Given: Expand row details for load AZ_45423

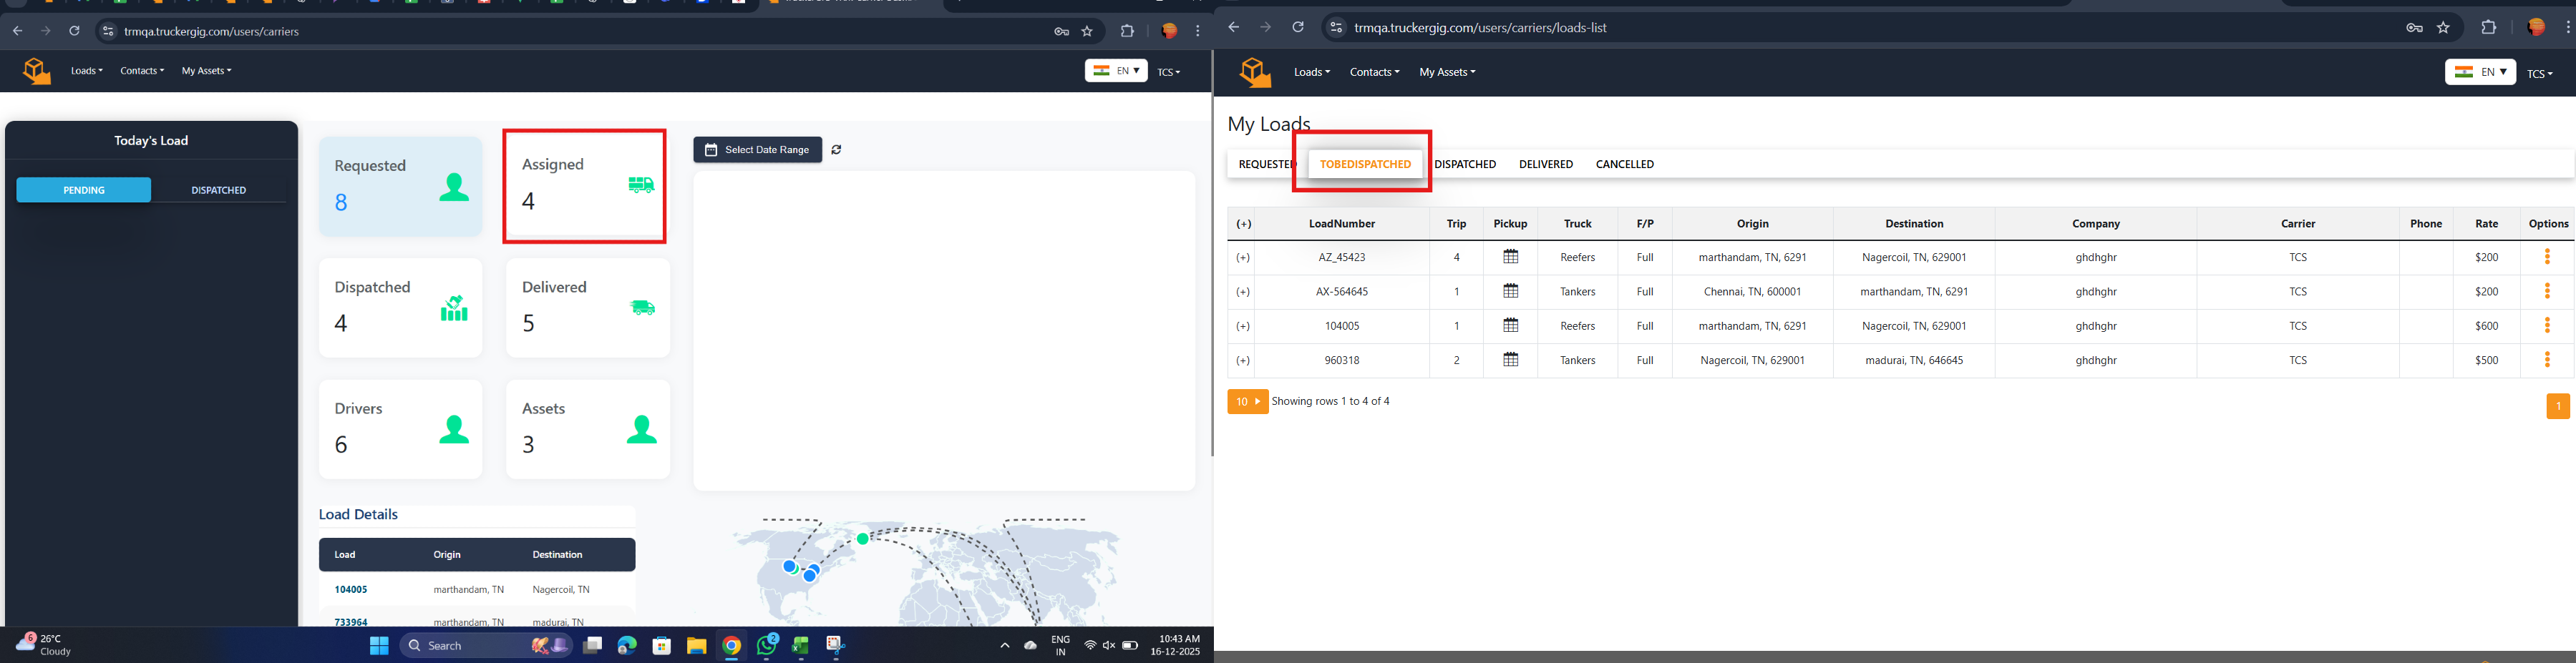Looking at the screenshot, I should [x=1243, y=257].
